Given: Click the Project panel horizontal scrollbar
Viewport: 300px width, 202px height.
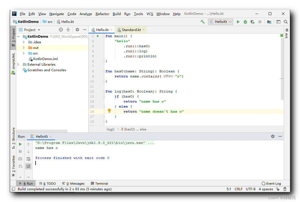Looking at the screenshot, I should [42, 131].
